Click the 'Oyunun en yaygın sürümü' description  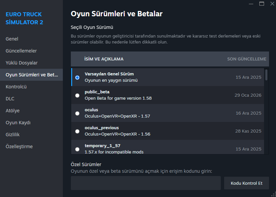click(111, 80)
